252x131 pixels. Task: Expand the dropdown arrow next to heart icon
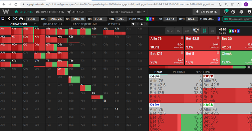pyautogui.click(x=138, y=24)
